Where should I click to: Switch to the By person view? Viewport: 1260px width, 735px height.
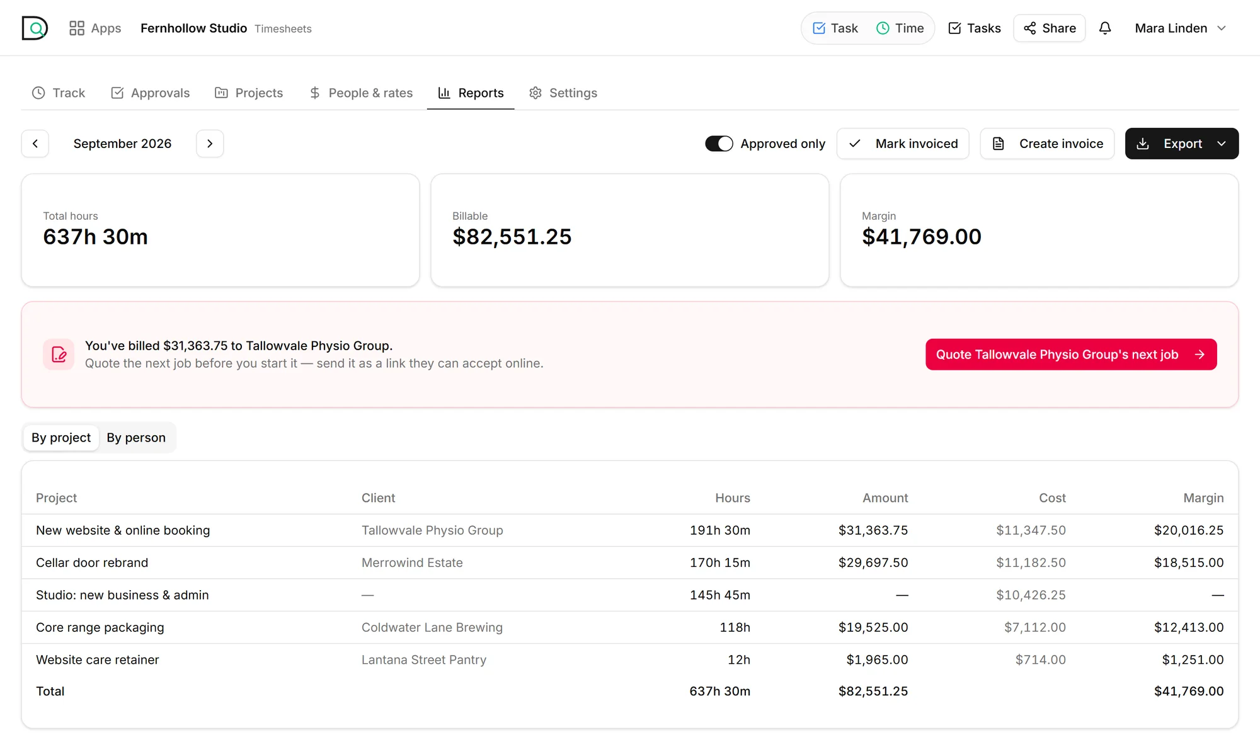tap(136, 438)
